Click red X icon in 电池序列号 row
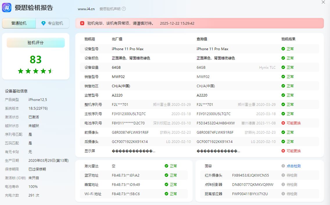Image resolution: width=330 pixels, height=205 pixels. point(283,123)
